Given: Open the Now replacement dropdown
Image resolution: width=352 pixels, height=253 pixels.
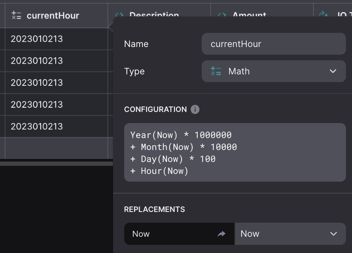Looking at the screenshot, I should pyautogui.click(x=290, y=234).
